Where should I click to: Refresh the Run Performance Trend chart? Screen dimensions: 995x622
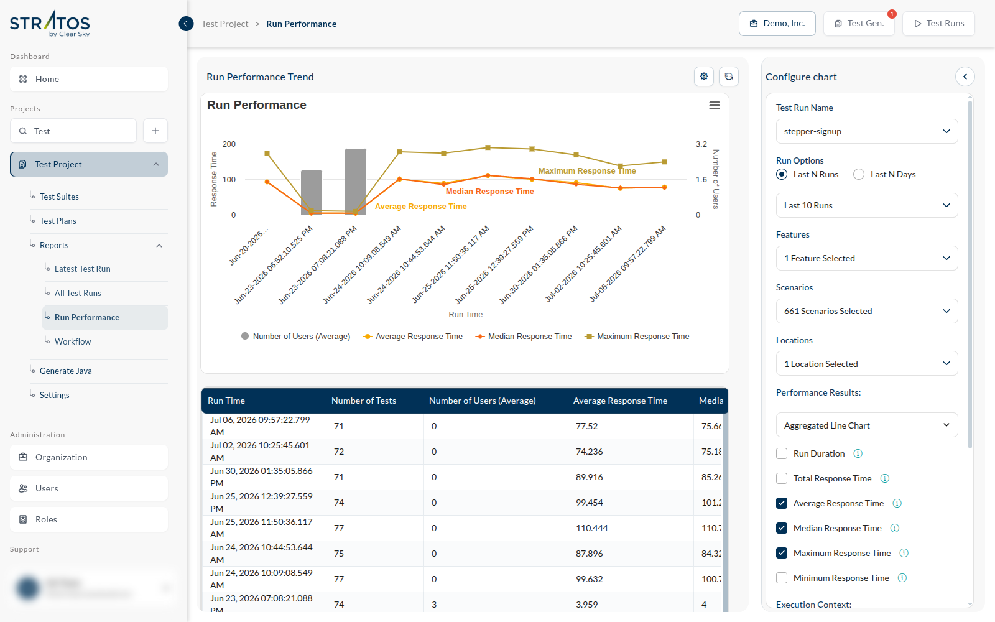[x=729, y=77]
